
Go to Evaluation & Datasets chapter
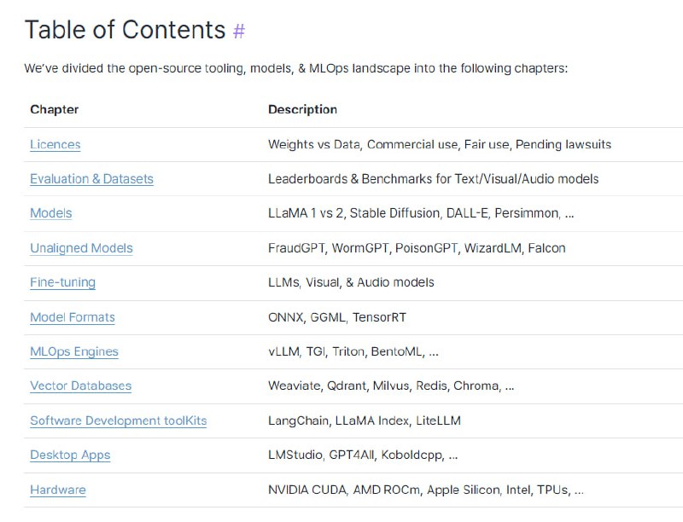click(x=91, y=179)
